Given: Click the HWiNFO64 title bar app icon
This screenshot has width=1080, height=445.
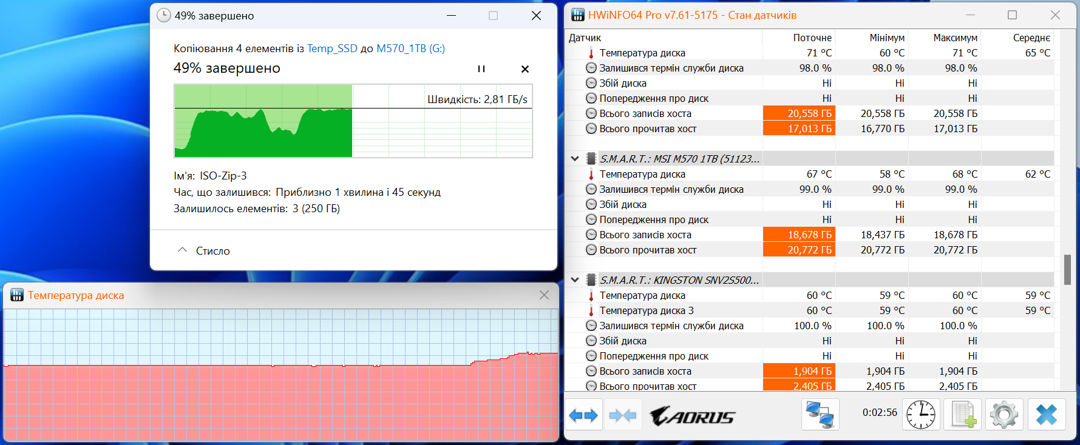Looking at the screenshot, I should click(x=578, y=15).
